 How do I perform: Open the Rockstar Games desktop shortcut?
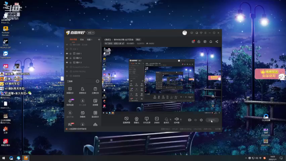tap(5, 31)
